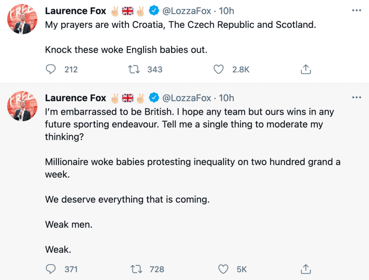
Task: Click Laurence Fox name on second tweet
Action: 75,98
